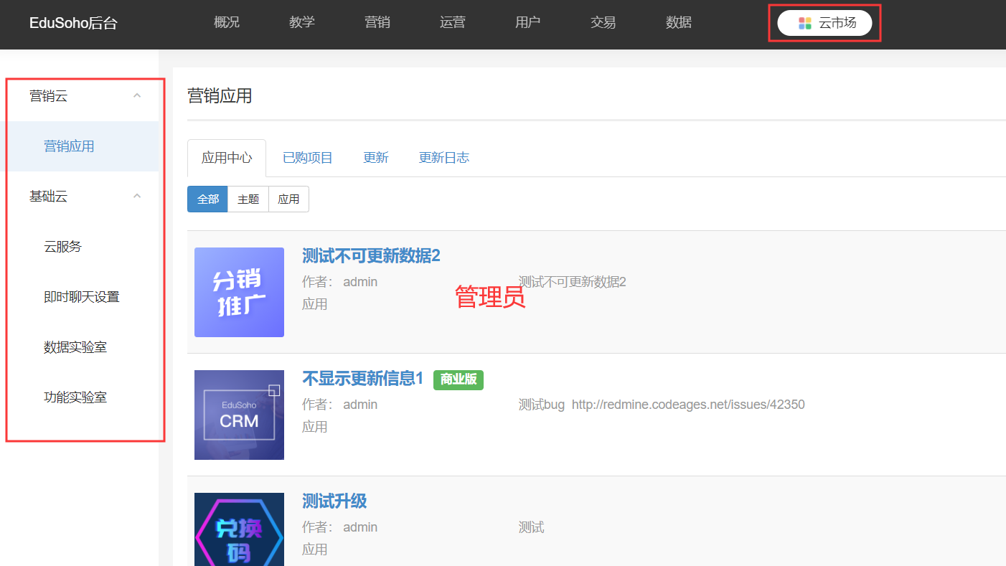Go to 数据实验室 sidebar item
The image size is (1006, 566).
pos(75,347)
